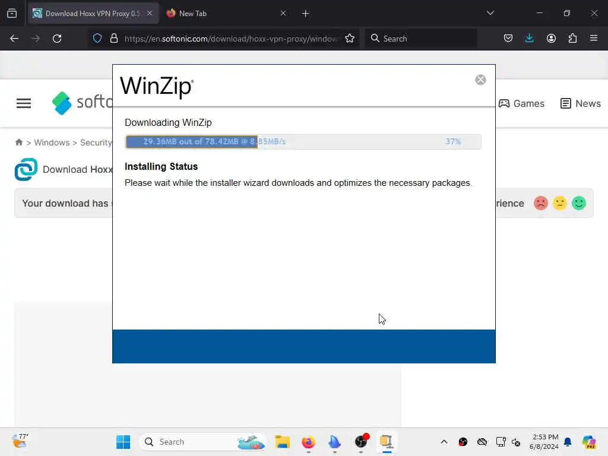Click the taskbar Search box
The width and height of the screenshot is (608, 456).
click(x=203, y=442)
